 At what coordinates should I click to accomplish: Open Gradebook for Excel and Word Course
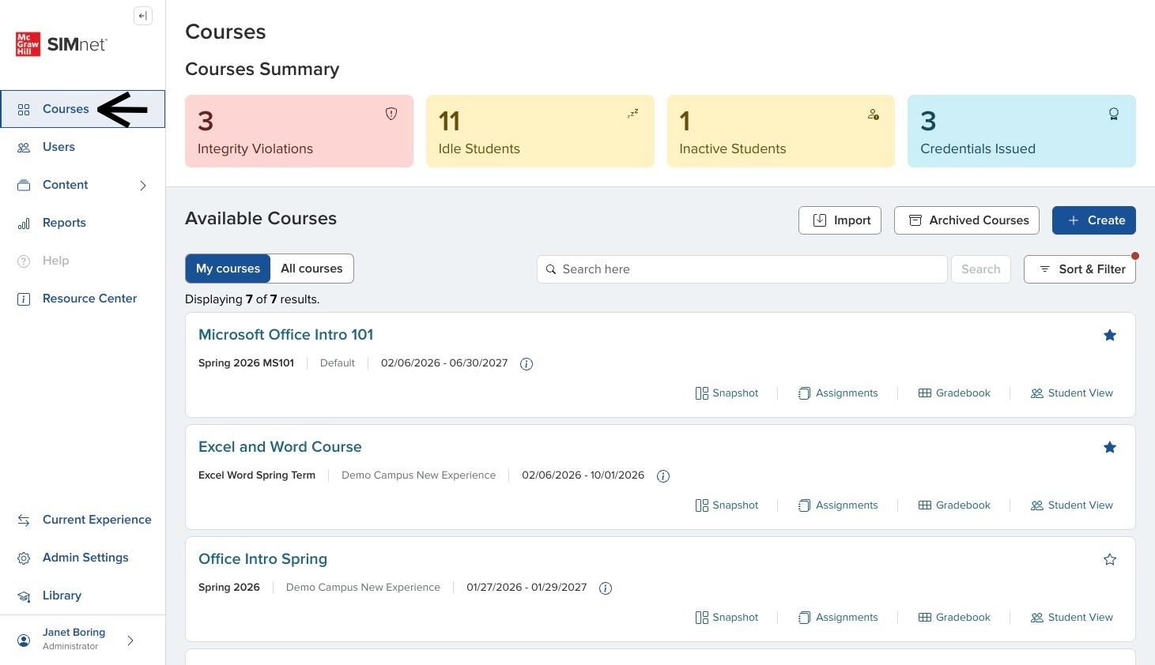954,505
